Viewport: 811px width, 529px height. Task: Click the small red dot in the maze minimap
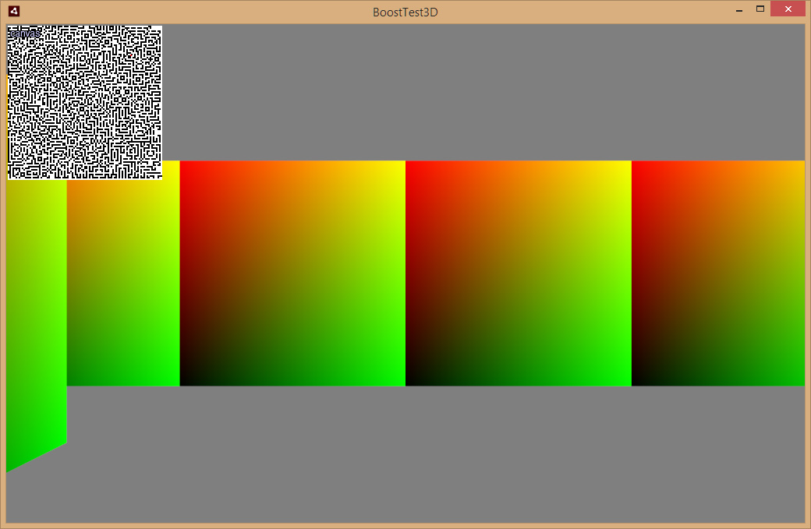(131, 55)
